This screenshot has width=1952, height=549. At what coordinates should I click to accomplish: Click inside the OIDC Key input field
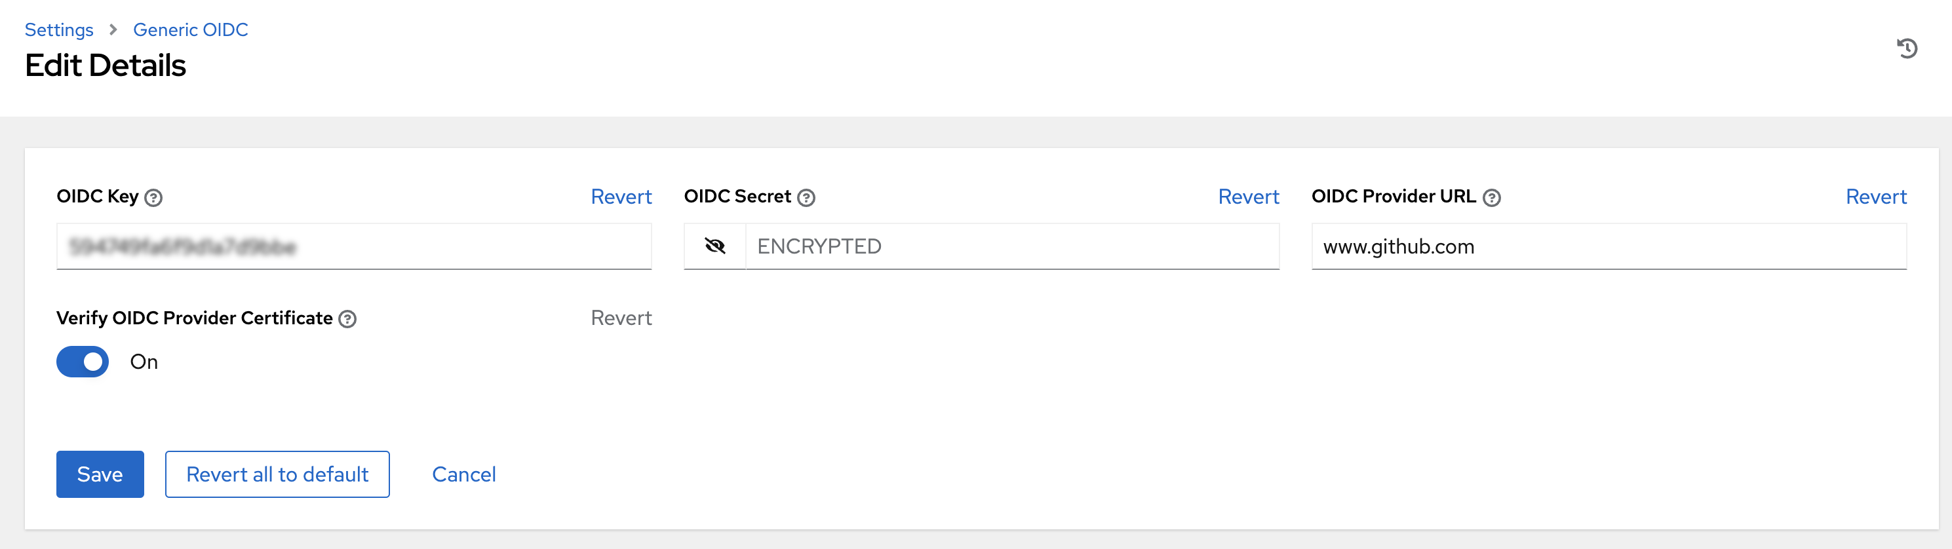point(354,246)
